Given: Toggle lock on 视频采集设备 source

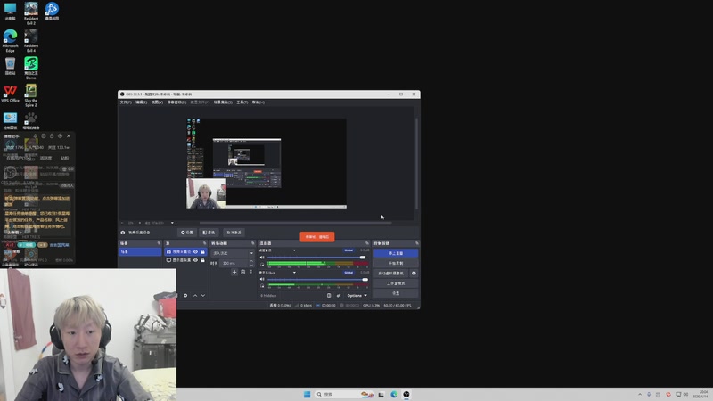Looking at the screenshot, I should pyautogui.click(x=203, y=251).
